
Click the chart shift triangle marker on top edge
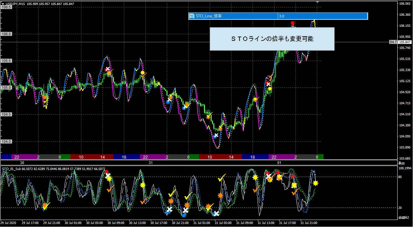click(318, 2)
